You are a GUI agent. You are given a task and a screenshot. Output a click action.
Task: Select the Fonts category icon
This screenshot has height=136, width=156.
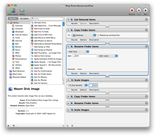(x=13, y=38)
